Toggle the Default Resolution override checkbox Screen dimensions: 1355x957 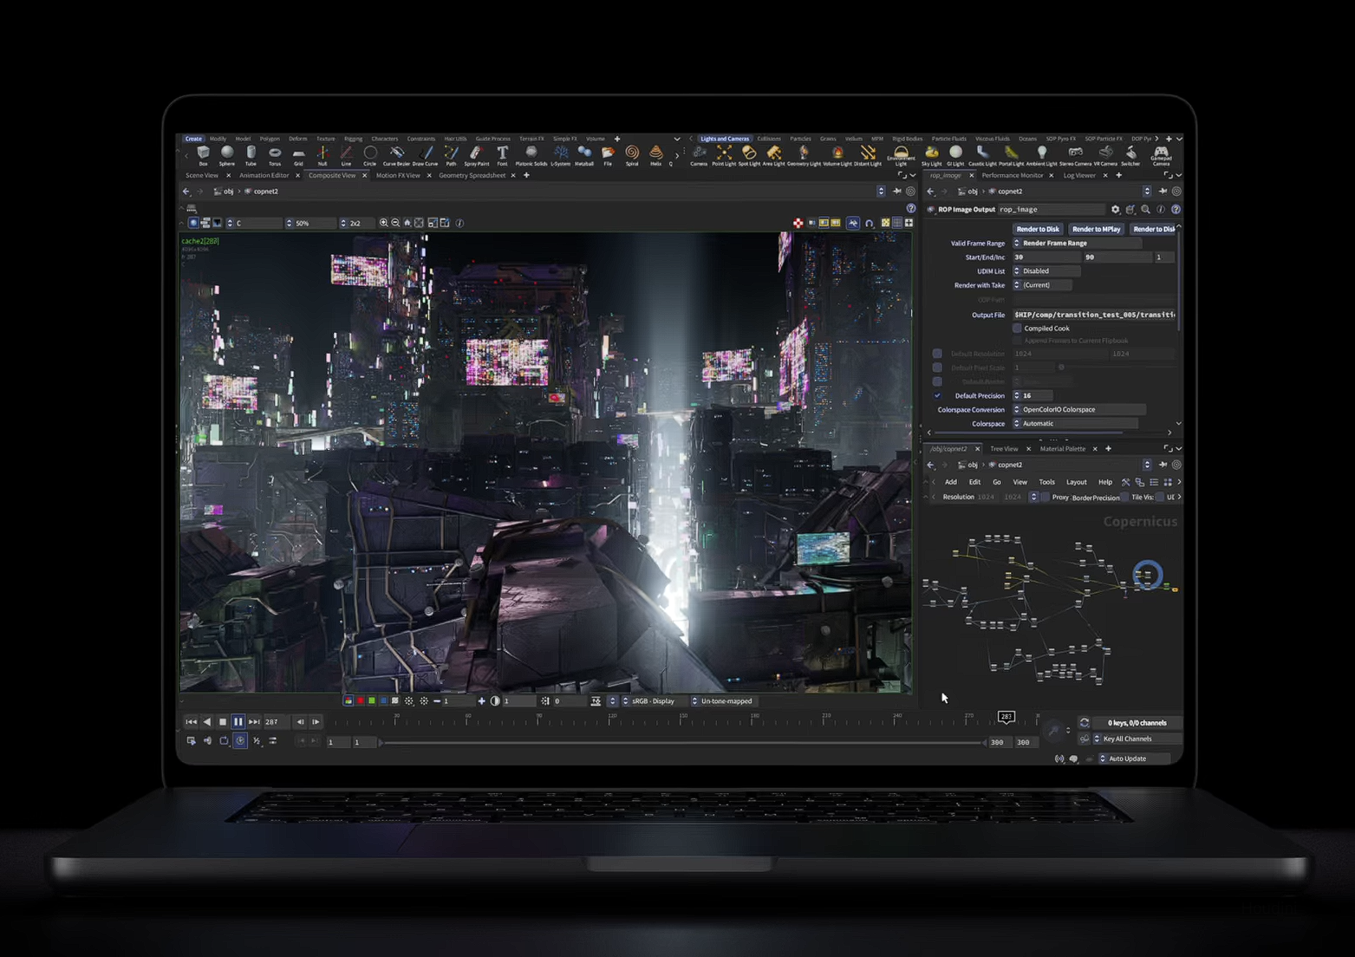coord(937,354)
